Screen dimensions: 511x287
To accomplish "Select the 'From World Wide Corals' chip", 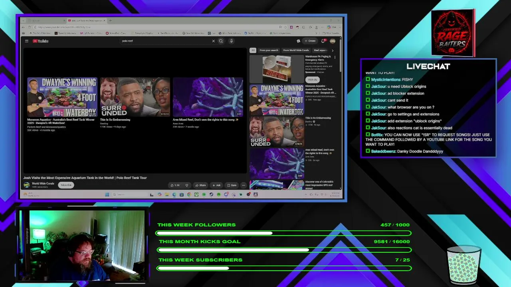I will tap(296, 50).
